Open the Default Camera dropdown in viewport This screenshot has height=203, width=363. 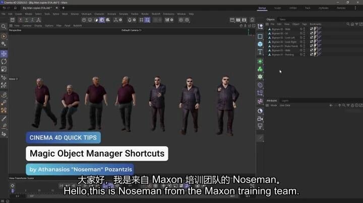131,30
